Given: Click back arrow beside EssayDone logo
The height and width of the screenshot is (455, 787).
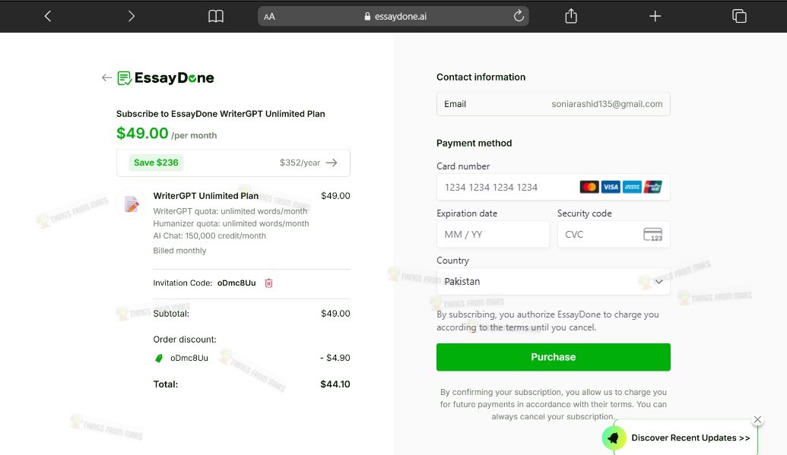Looking at the screenshot, I should tap(106, 77).
